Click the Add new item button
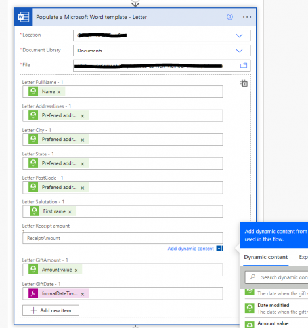 point(51,310)
